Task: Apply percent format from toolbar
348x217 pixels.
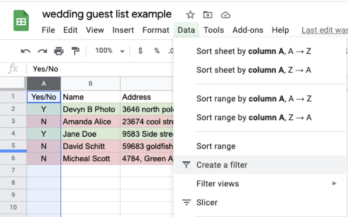Action: point(157,51)
